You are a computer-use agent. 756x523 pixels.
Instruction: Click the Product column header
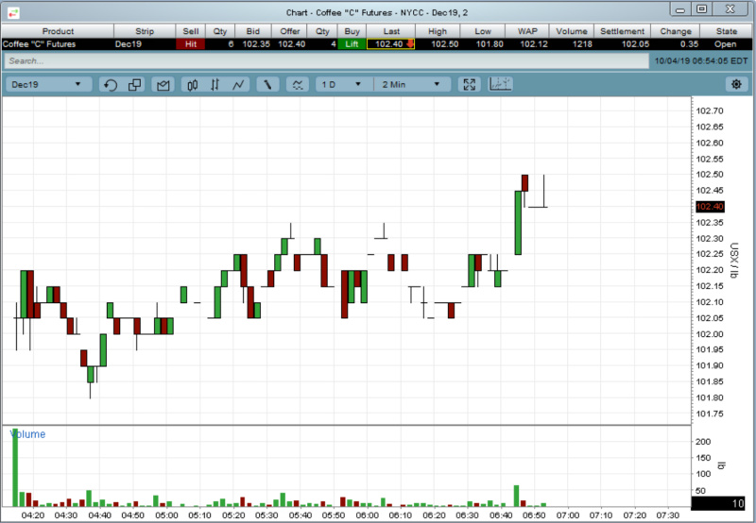tap(58, 31)
